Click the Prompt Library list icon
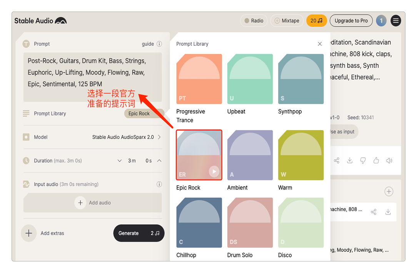 [26, 113]
